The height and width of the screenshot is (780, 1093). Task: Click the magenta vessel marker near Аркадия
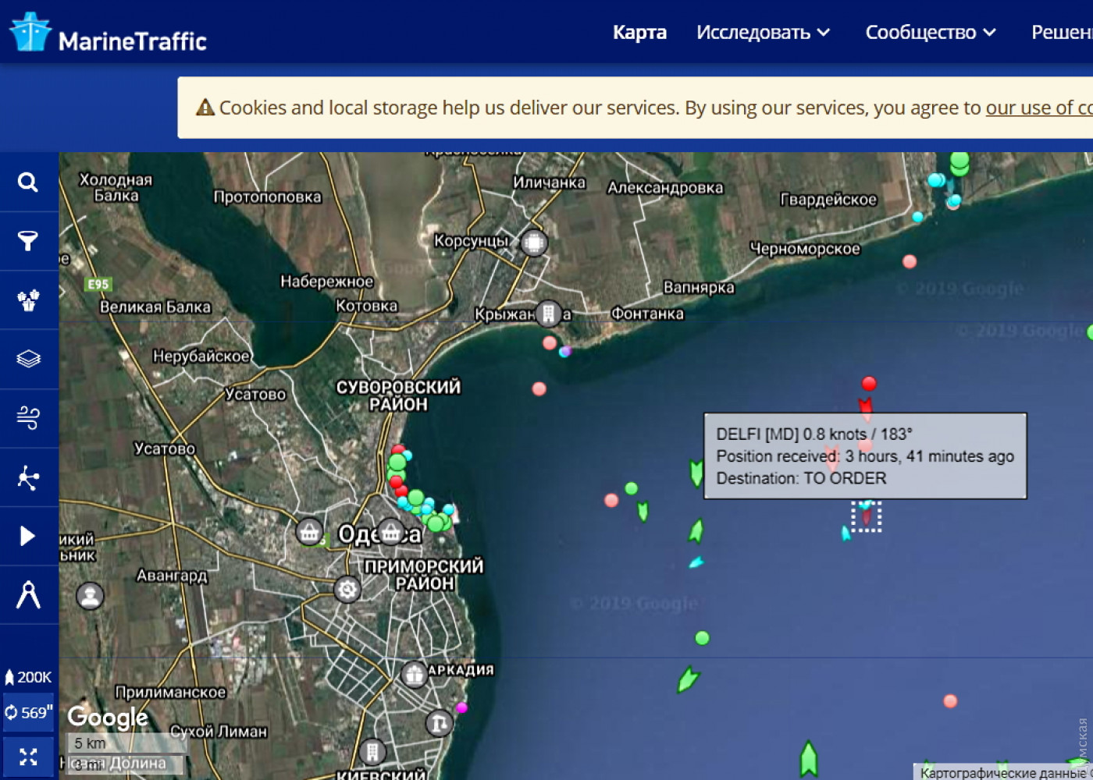tap(461, 708)
